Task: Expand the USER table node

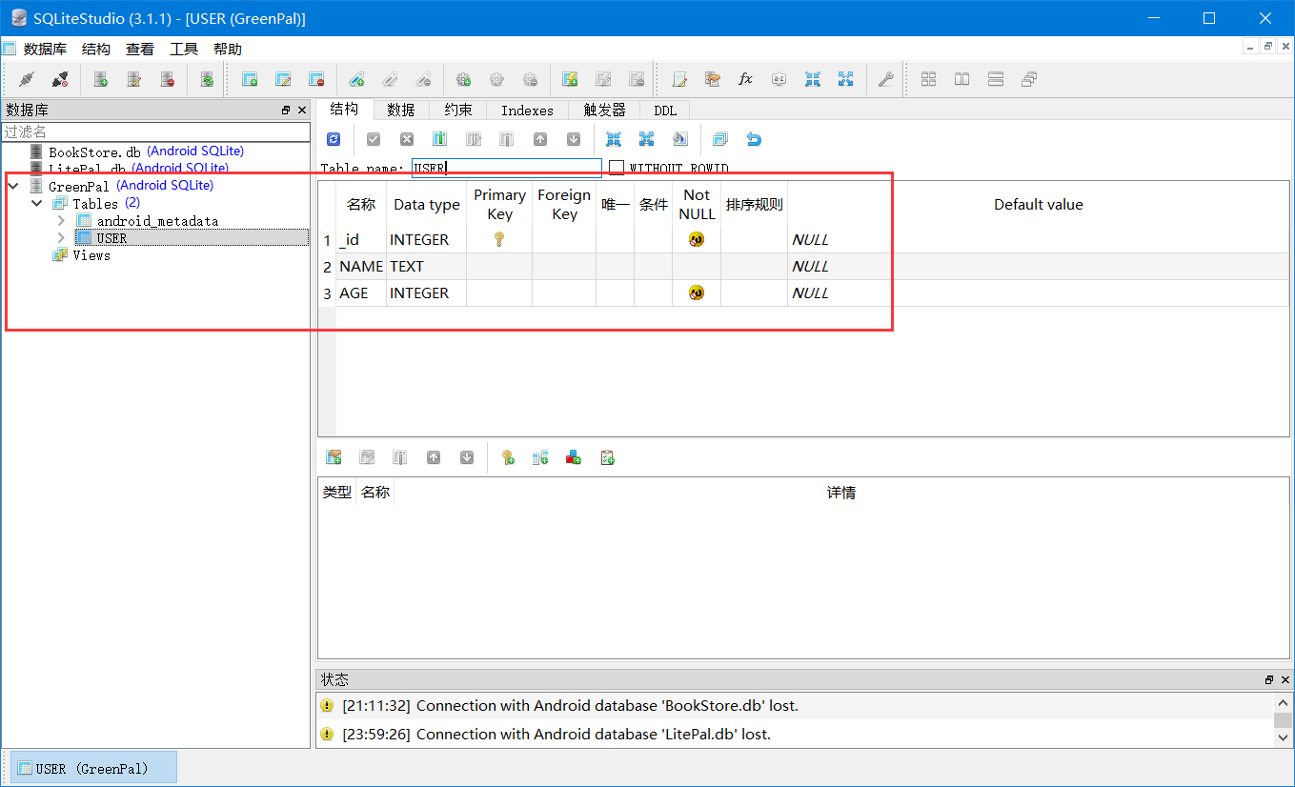Action: click(x=61, y=238)
